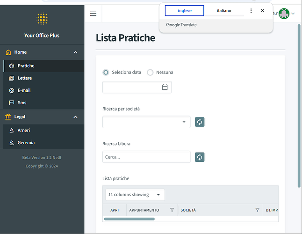Sort by the APRI column header
Image resolution: width=302 pixels, height=234 pixels.
click(x=115, y=210)
